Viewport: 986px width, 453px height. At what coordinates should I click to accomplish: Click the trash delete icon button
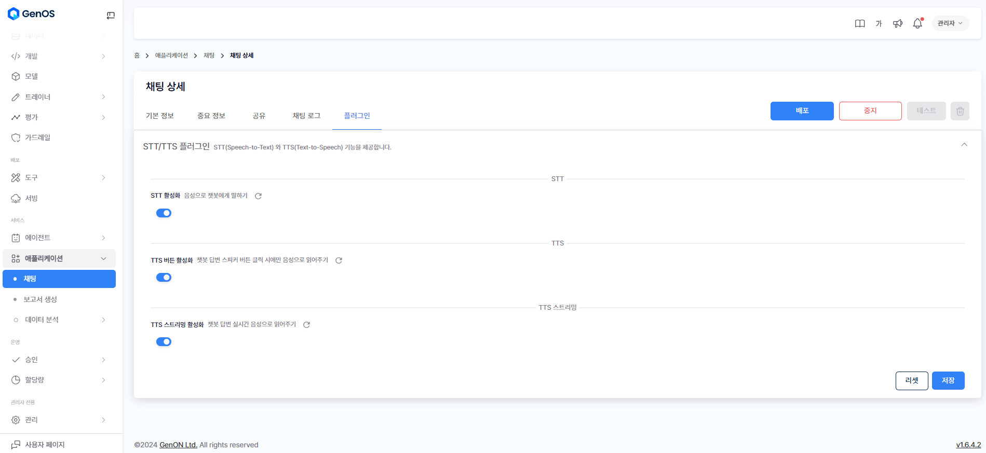[x=960, y=111]
